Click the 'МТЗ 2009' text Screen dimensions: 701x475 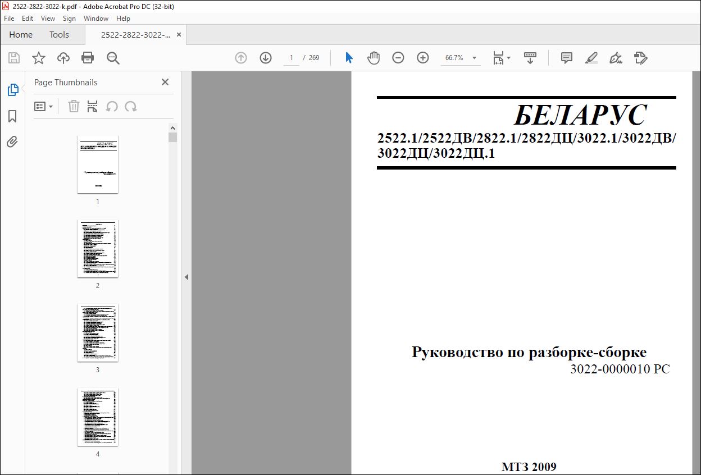(x=529, y=467)
